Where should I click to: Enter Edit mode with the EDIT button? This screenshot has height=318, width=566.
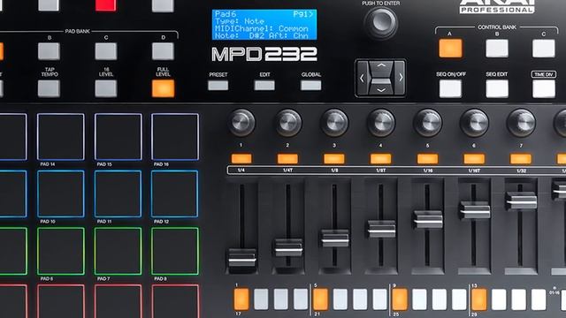click(264, 86)
